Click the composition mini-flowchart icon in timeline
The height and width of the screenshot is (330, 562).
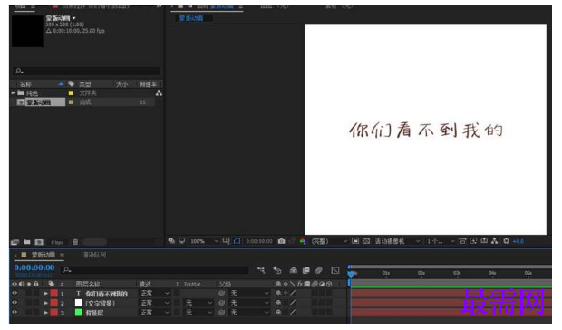(260, 270)
